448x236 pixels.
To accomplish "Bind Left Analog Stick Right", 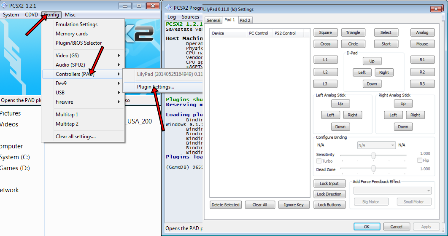I will [353, 115].
